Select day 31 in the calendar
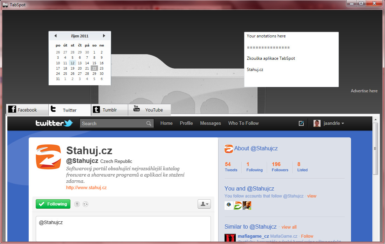The width and height of the screenshot is (385, 244). (x=58, y=79)
